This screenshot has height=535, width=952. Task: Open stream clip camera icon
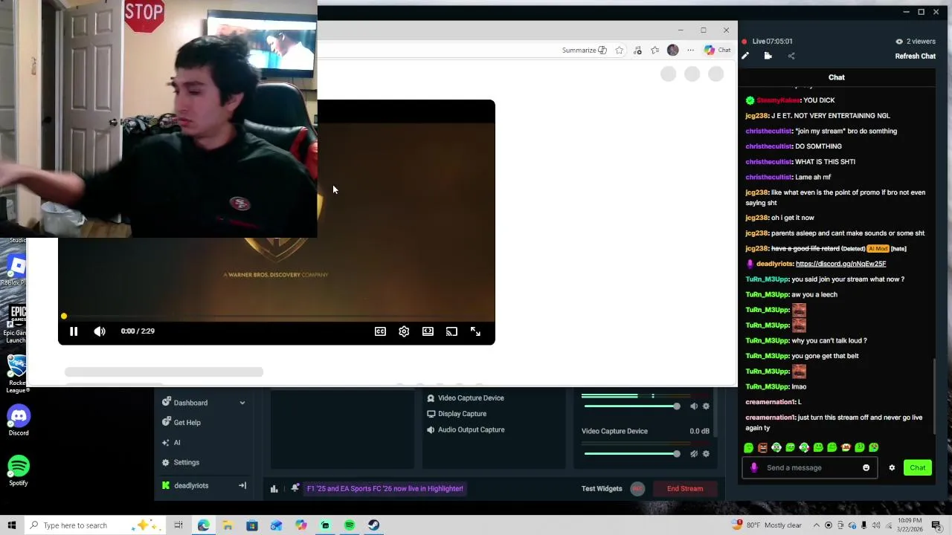click(x=768, y=56)
